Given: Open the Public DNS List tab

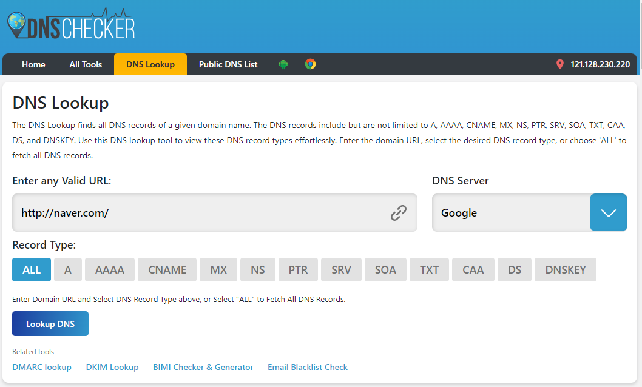Looking at the screenshot, I should pos(228,64).
